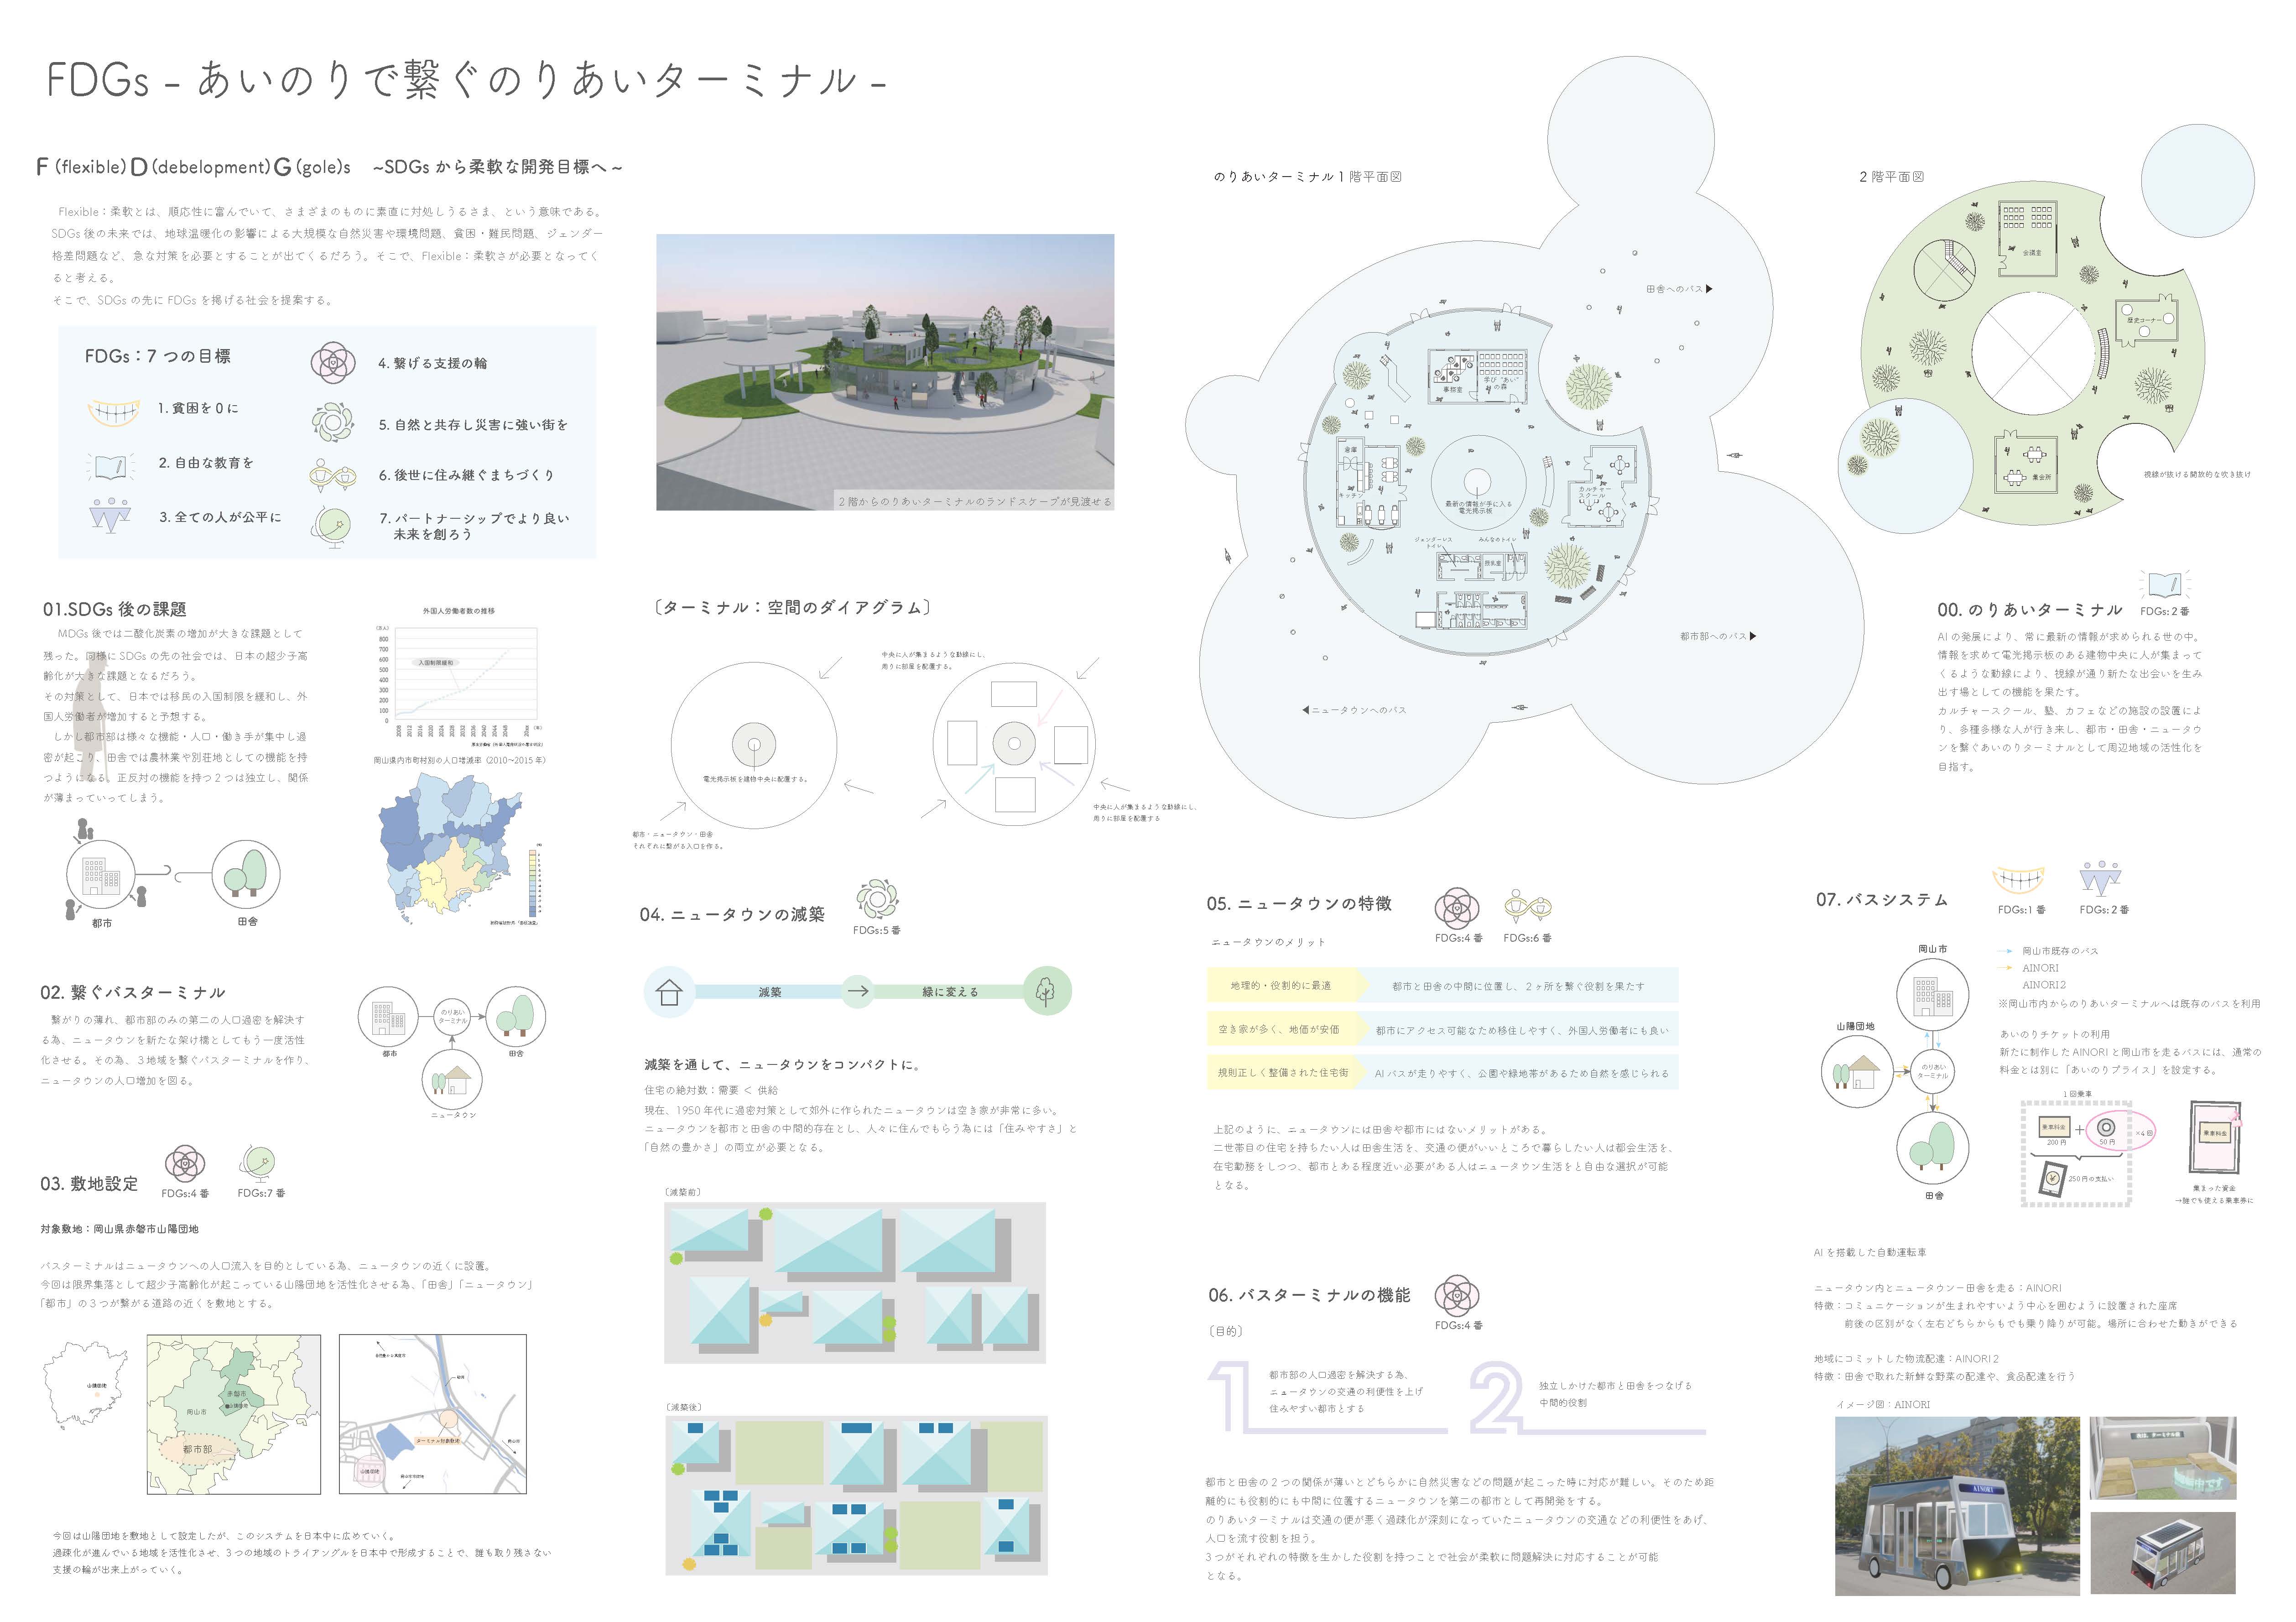Click the arrow in the reduction flow bar
This screenshot has height=1622, width=2296.
857,992
